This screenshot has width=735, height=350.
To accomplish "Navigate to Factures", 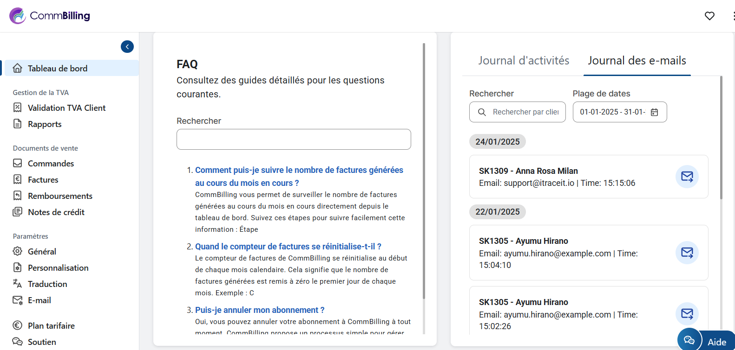I will coord(43,179).
